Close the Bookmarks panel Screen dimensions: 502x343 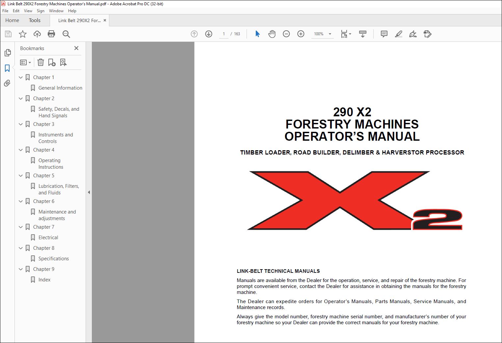[x=76, y=48]
